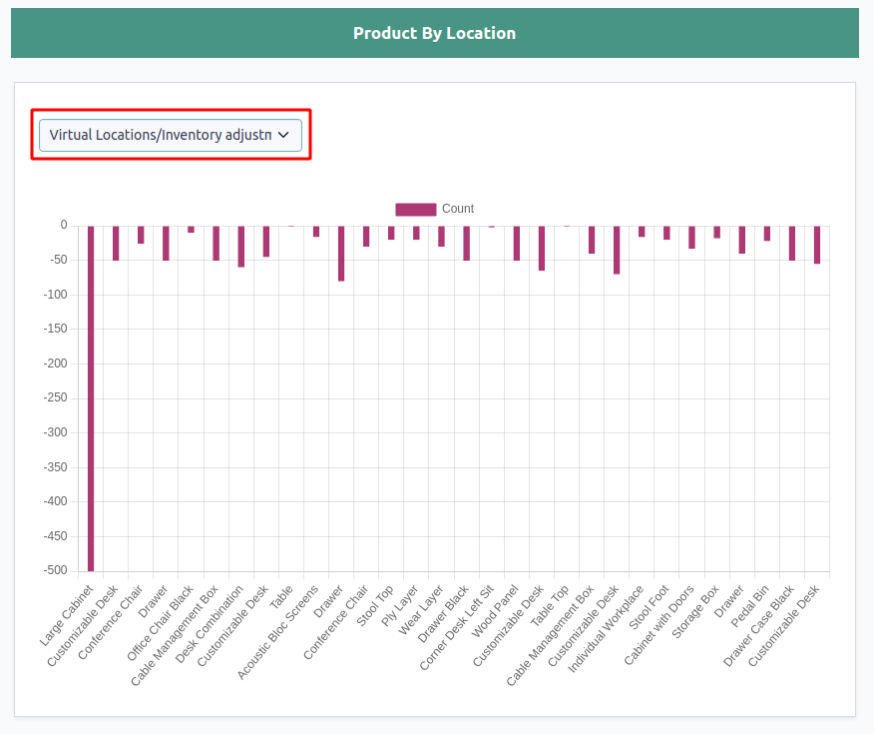
Task: Click the Wood Panel bar
Action: (517, 243)
